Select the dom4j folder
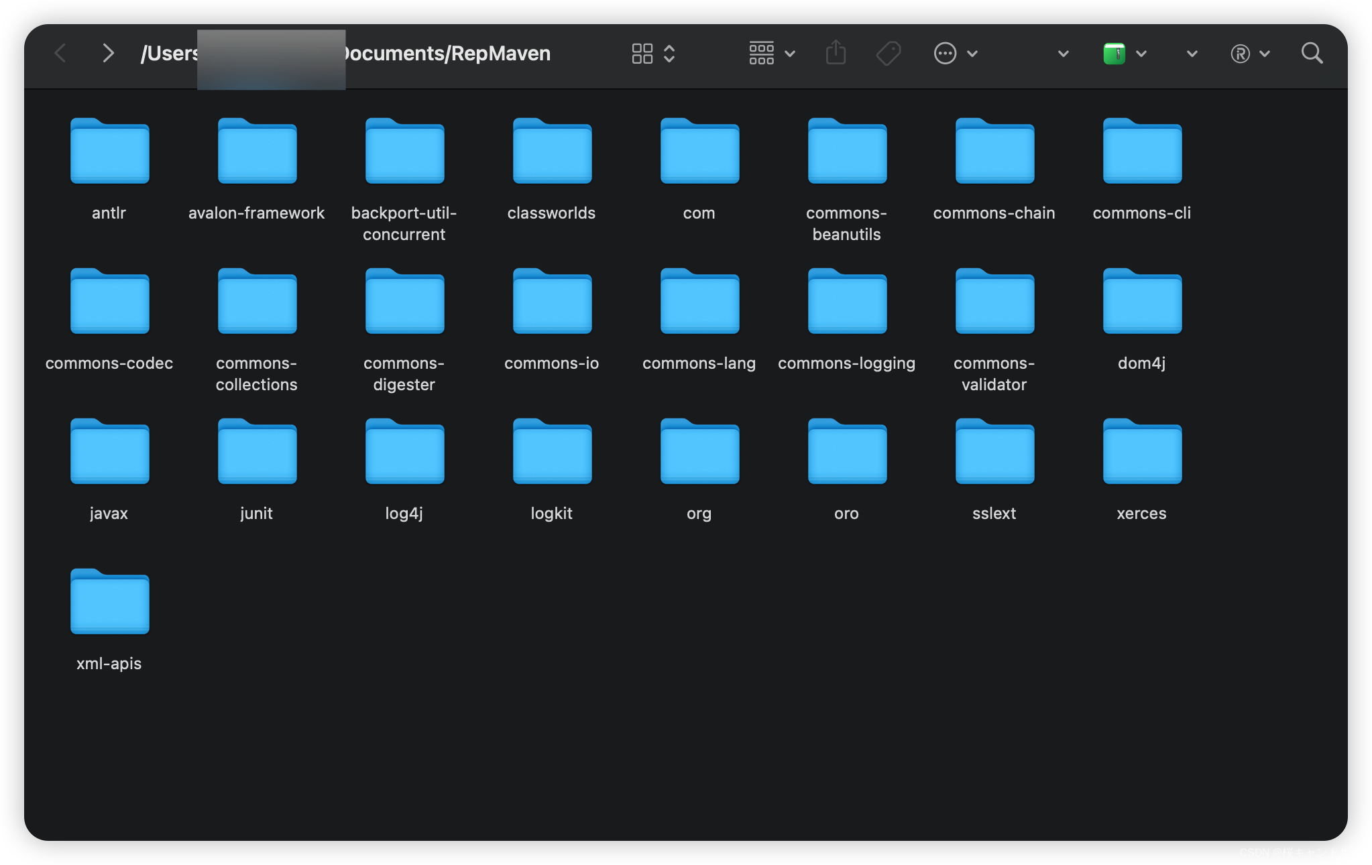 point(1143,300)
